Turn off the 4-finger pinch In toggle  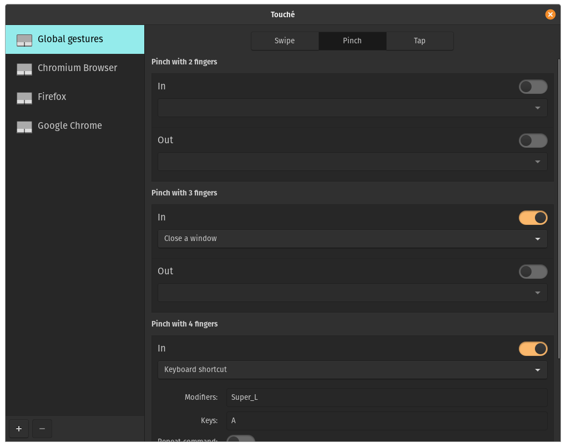pos(533,349)
